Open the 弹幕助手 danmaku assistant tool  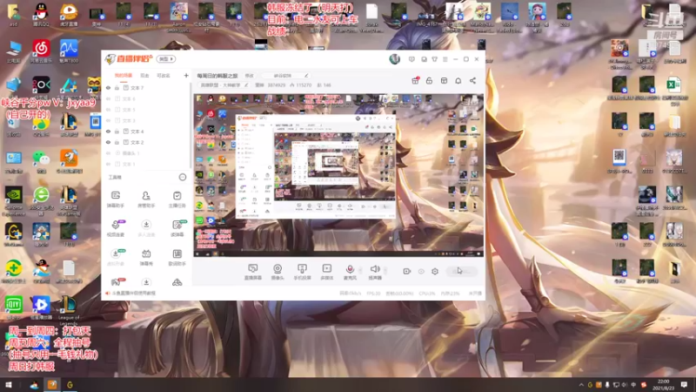coord(116,199)
